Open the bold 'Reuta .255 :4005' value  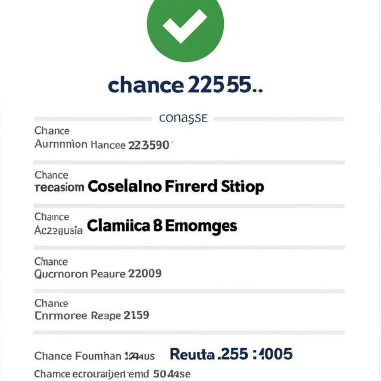(x=231, y=354)
